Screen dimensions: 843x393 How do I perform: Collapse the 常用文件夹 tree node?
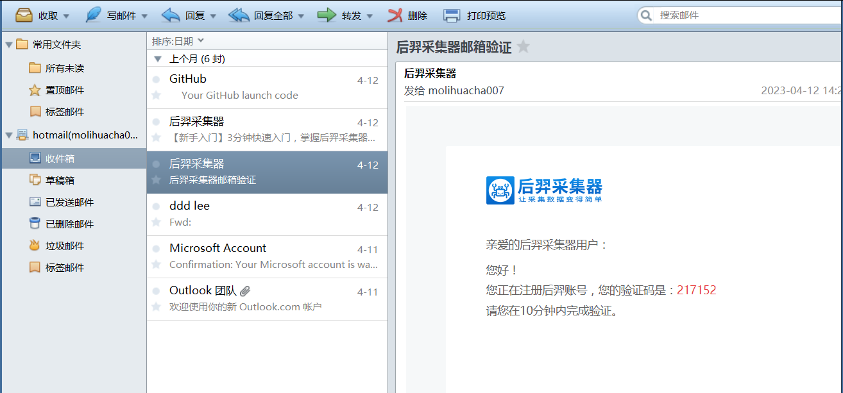tap(8, 45)
